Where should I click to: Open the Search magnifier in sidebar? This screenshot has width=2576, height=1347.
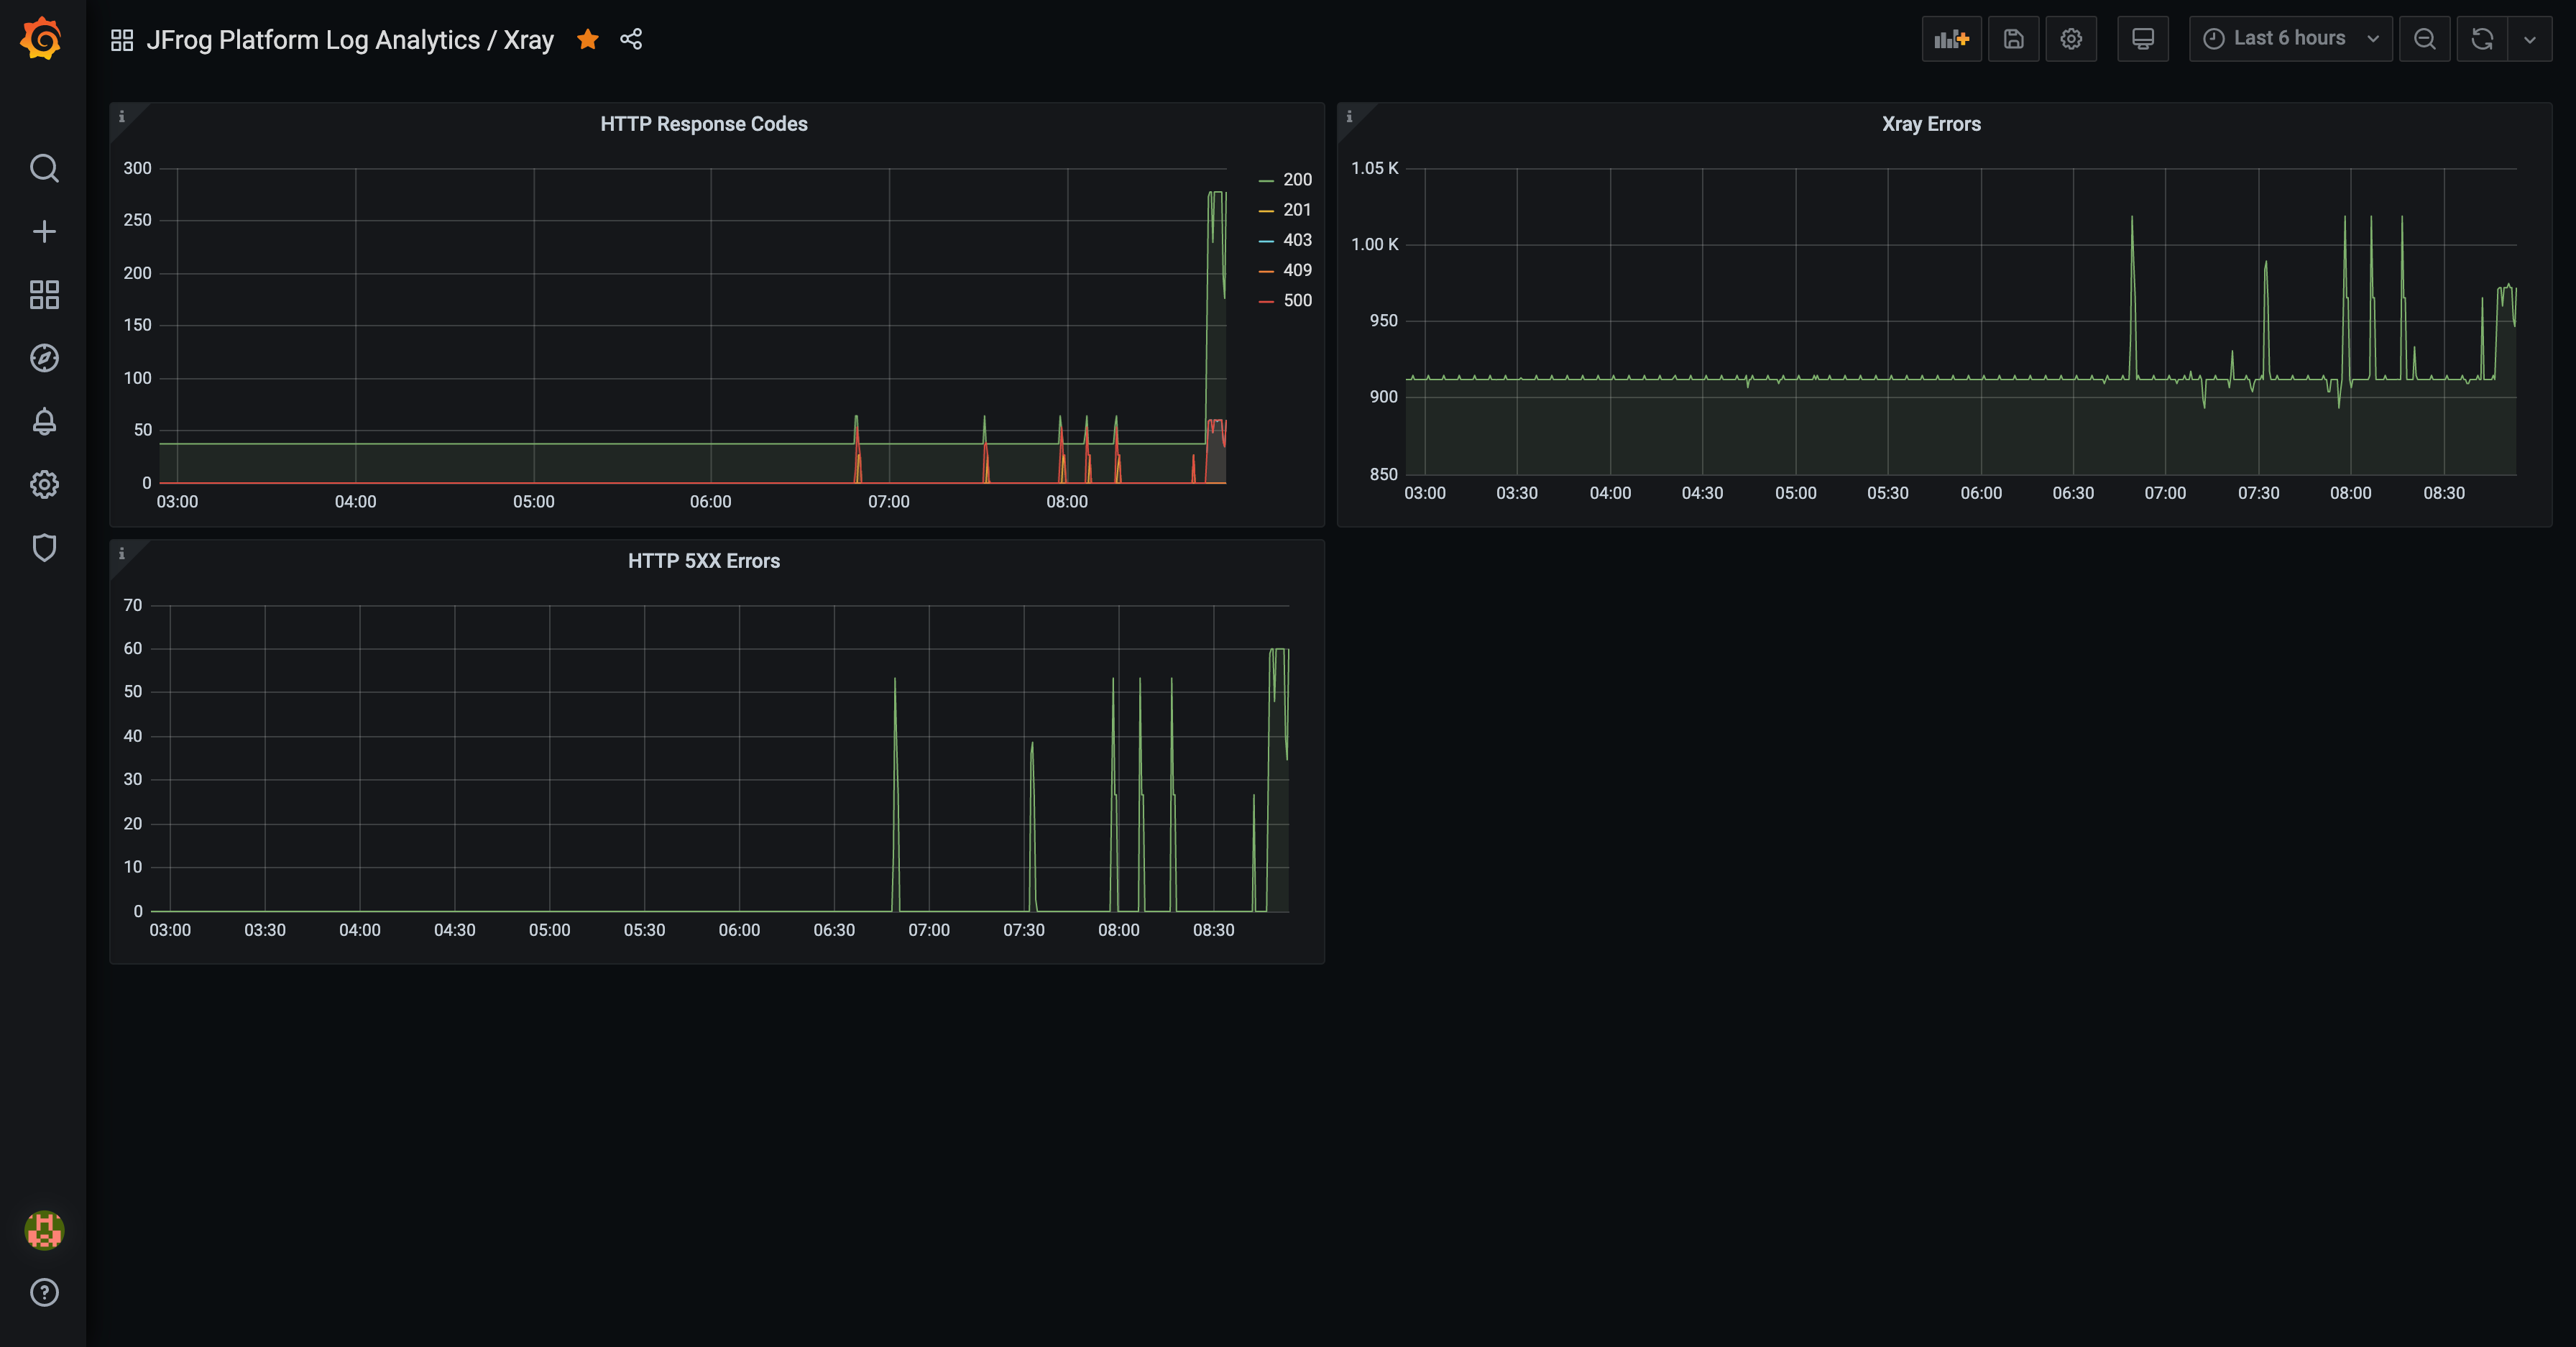[44, 168]
